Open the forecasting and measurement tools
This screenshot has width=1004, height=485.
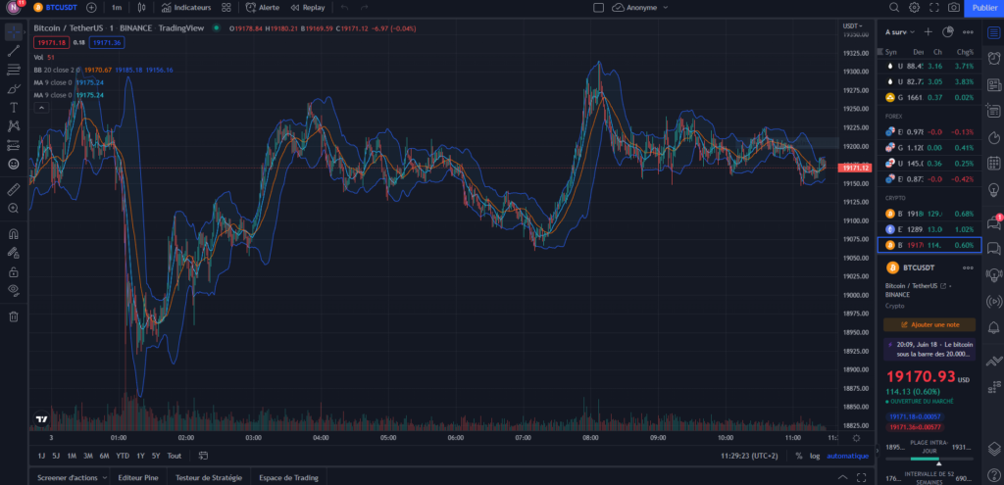14,145
